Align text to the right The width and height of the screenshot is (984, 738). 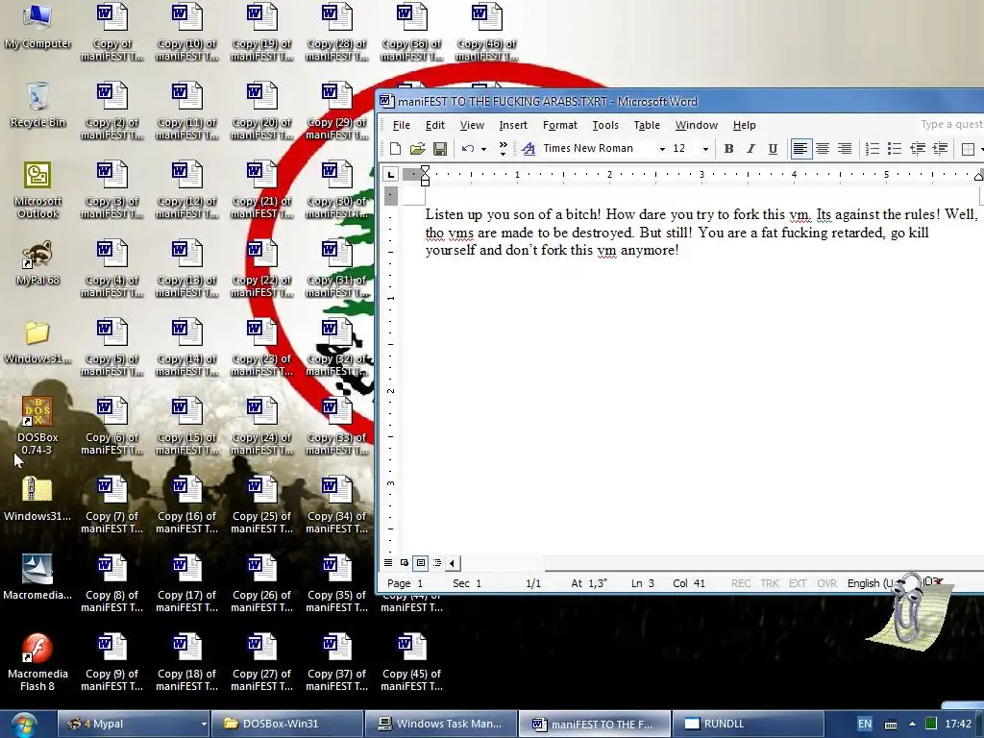click(x=845, y=149)
